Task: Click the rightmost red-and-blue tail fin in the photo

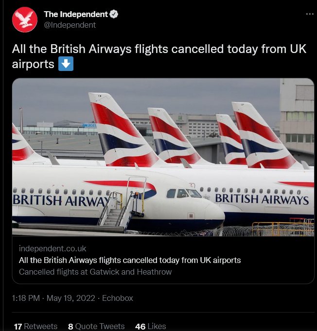Action: click(x=263, y=136)
